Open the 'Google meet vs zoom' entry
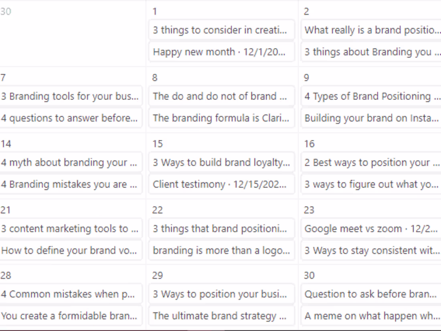The height and width of the screenshot is (331, 441). [x=371, y=229]
